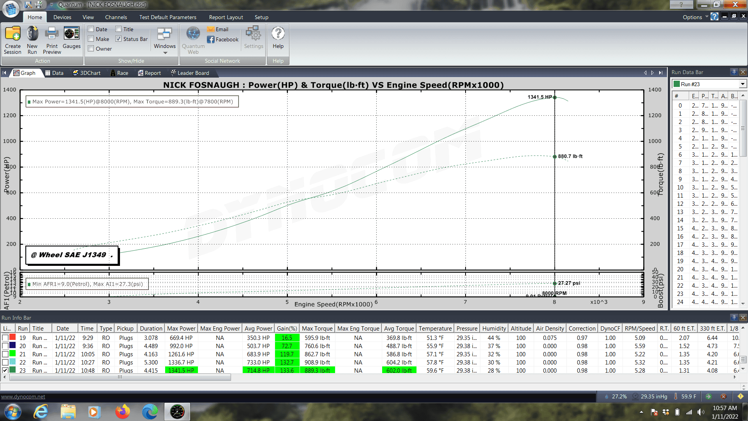Open the Report Layout tab

226,17
